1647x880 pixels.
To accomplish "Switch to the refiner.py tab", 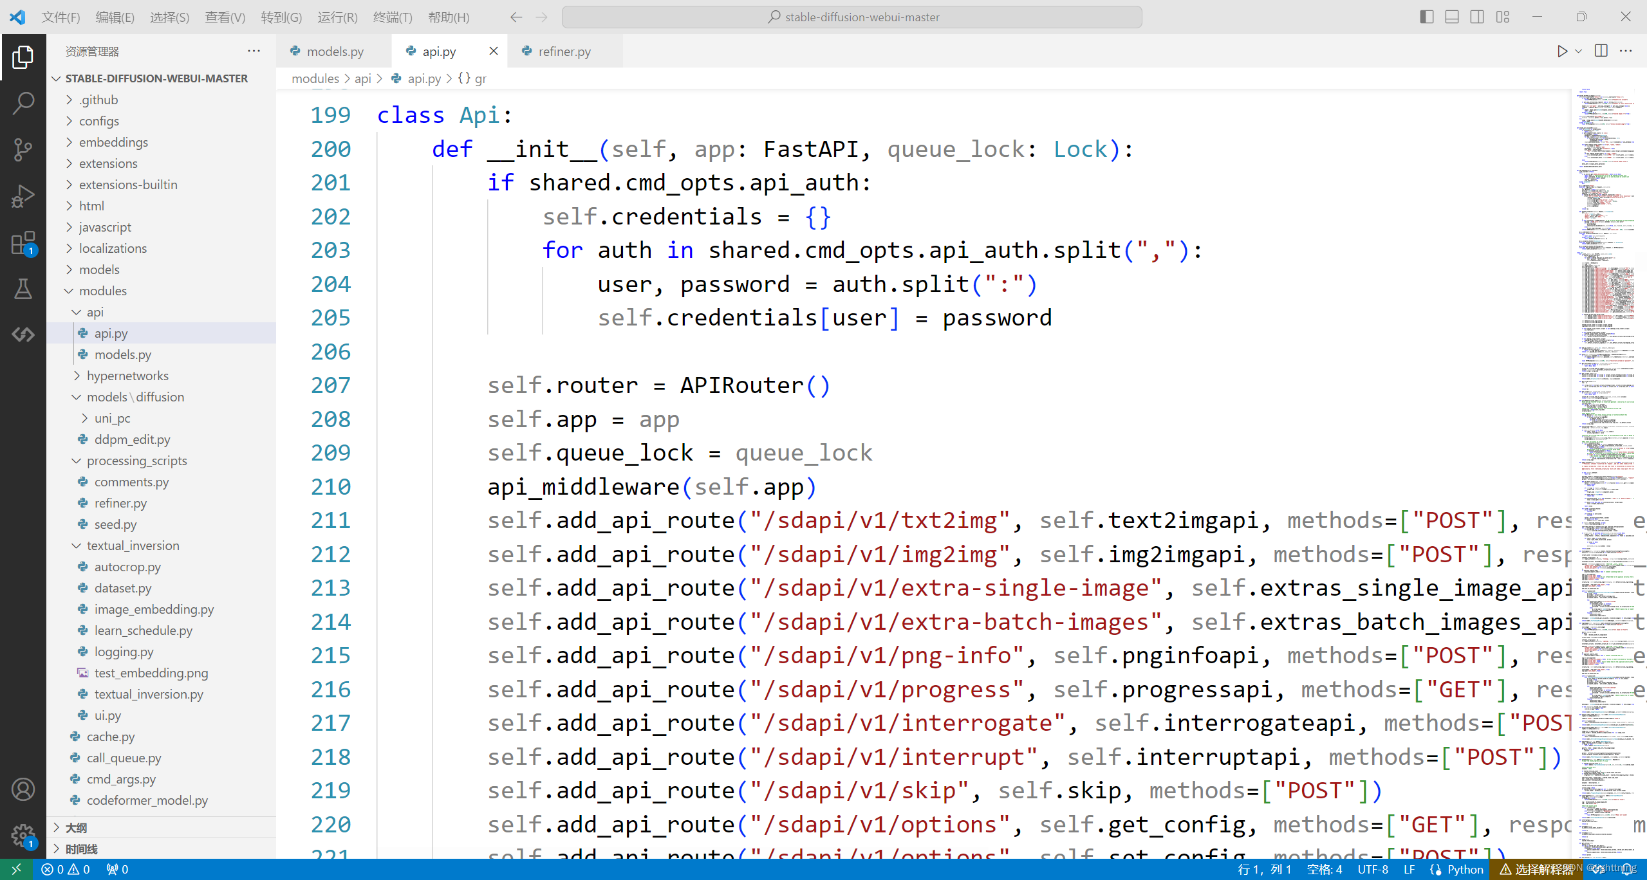I will coord(564,51).
